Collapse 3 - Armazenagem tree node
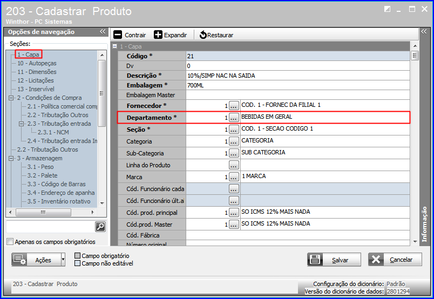This screenshot has height=299, width=434. (x=11, y=158)
